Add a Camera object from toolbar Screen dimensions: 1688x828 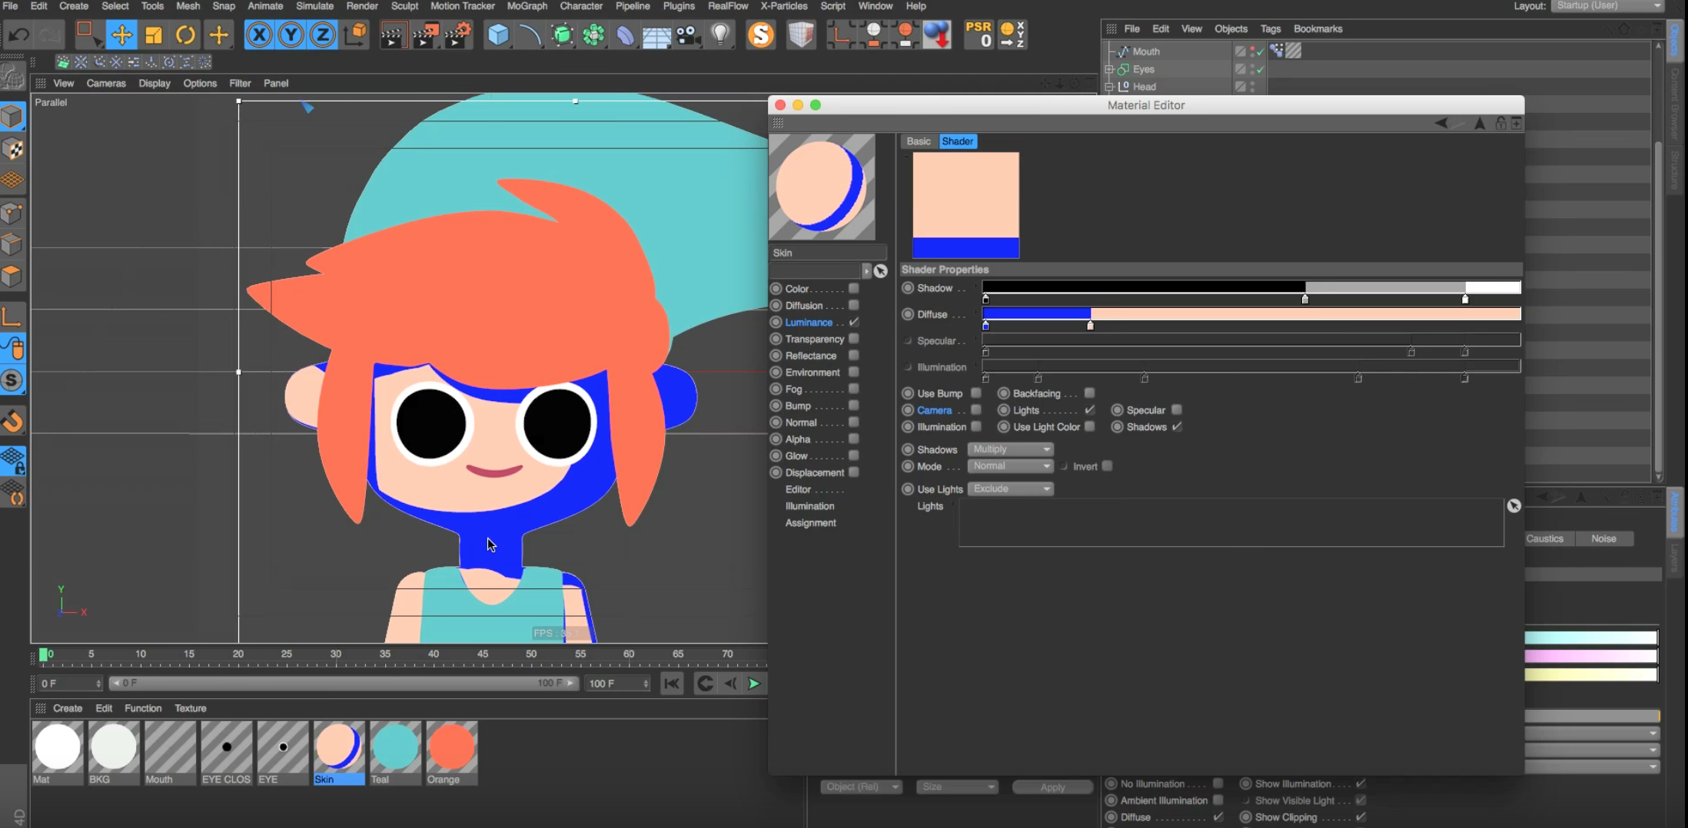pos(688,35)
